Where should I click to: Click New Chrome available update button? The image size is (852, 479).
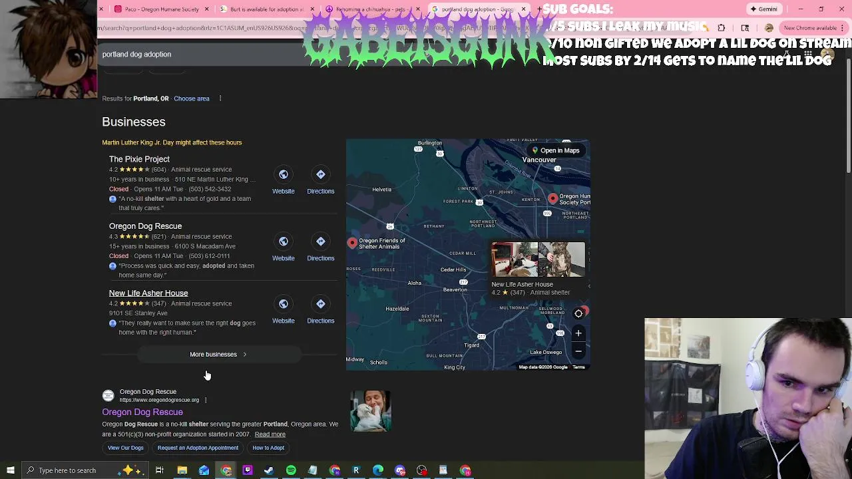tap(814, 28)
